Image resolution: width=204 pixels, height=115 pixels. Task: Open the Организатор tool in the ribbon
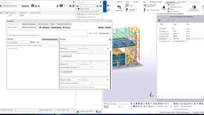coord(119,8)
